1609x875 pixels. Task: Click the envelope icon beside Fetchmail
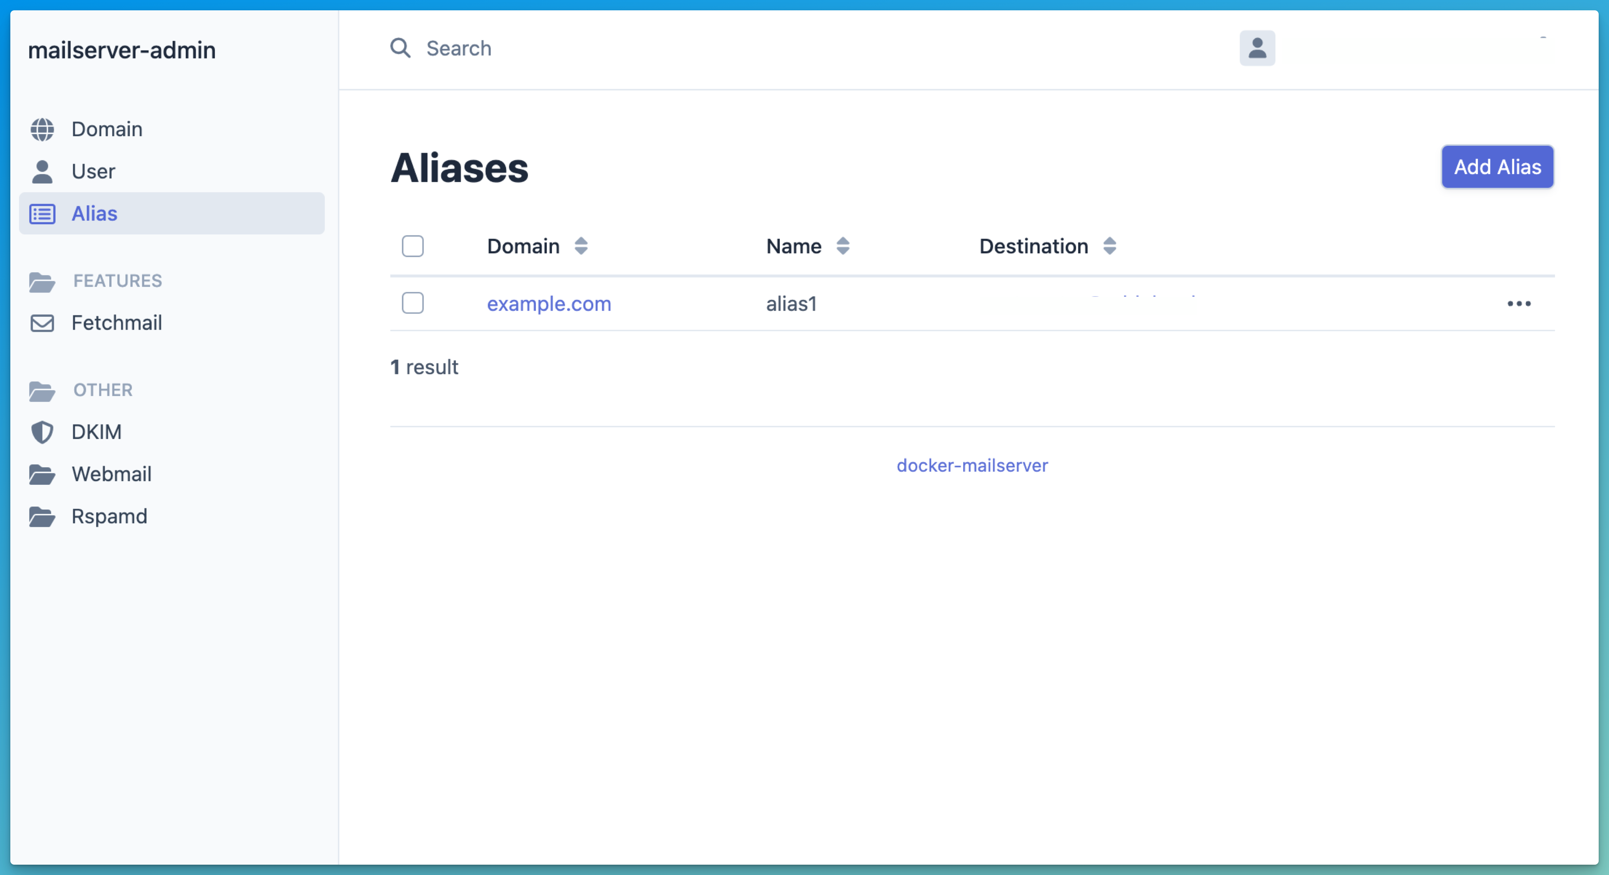[x=42, y=323]
